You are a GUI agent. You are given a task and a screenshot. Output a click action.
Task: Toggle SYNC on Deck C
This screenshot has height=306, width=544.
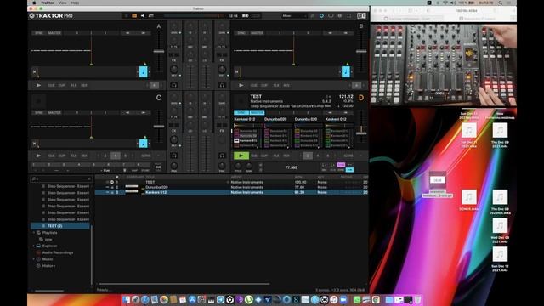[x=39, y=113]
